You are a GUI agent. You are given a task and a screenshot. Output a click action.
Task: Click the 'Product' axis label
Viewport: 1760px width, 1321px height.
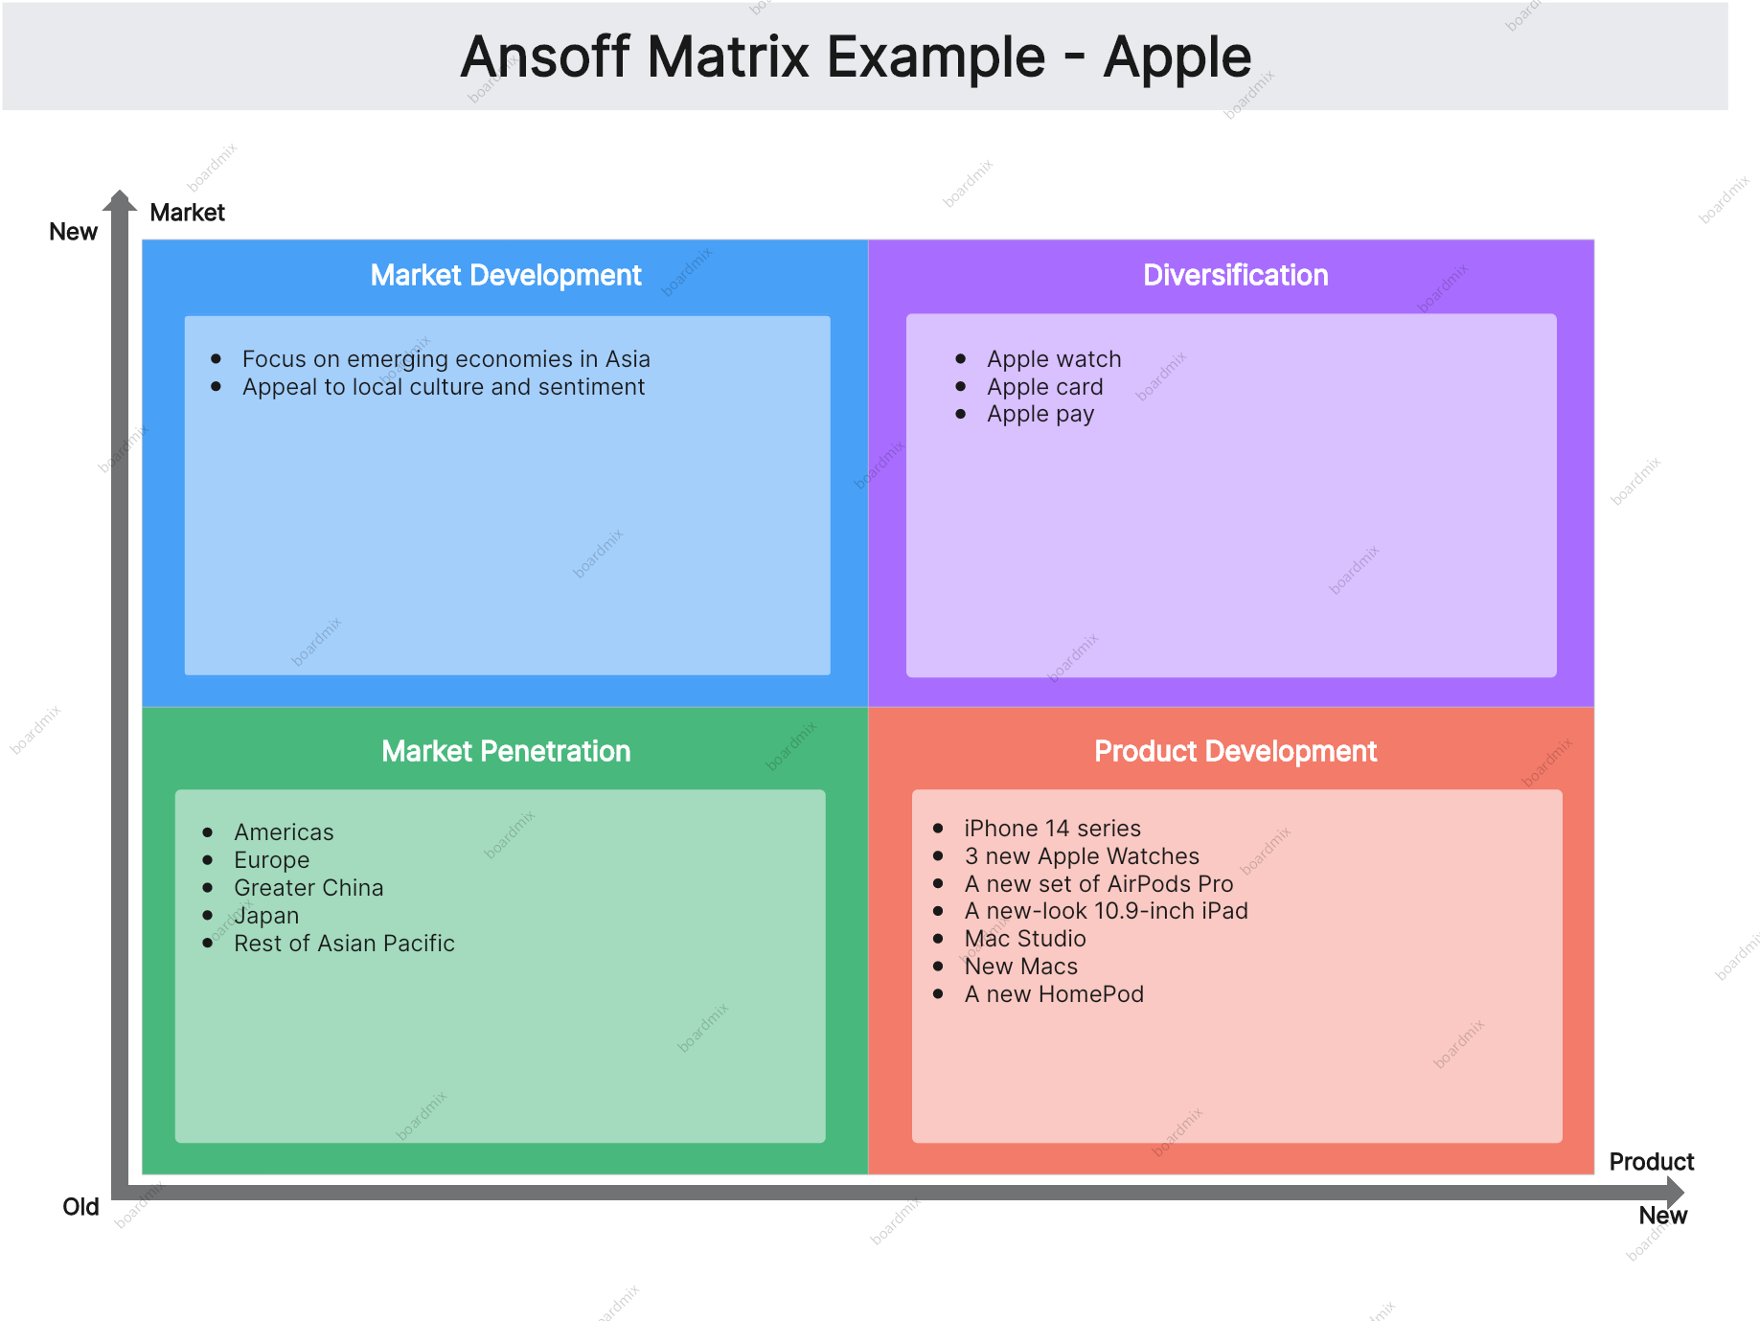[1651, 1162]
